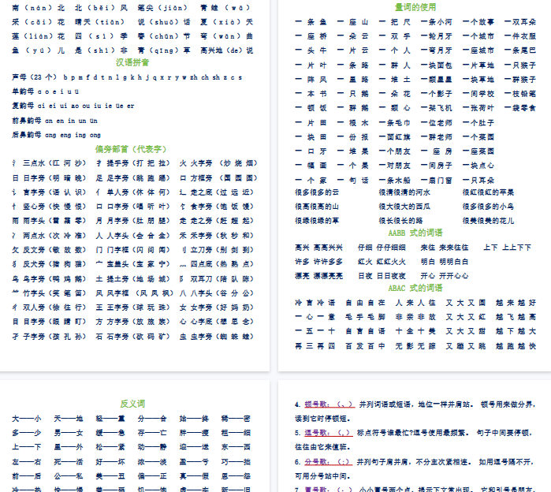Click the 汉语拼音 green heading
The width and height of the screenshot is (551, 492).
(132, 61)
